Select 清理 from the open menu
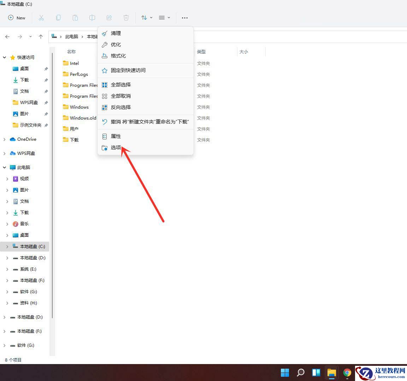The image size is (407, 381). 116,33
